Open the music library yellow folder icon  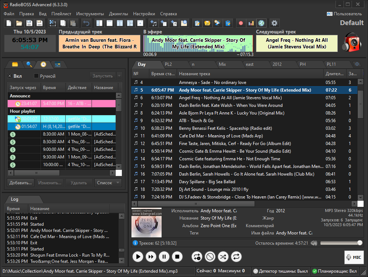207,23
